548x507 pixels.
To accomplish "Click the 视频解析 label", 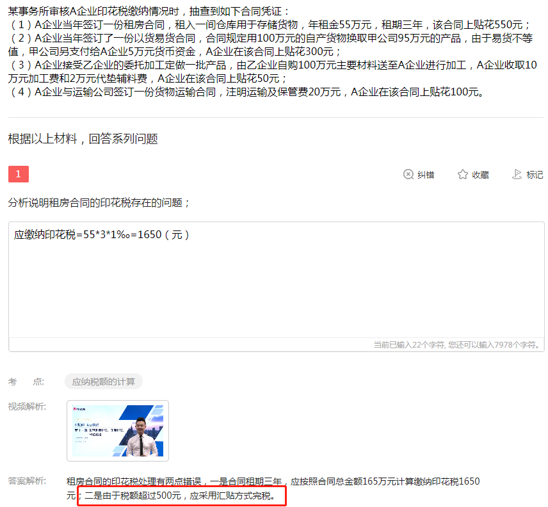I will pos(27,406).
